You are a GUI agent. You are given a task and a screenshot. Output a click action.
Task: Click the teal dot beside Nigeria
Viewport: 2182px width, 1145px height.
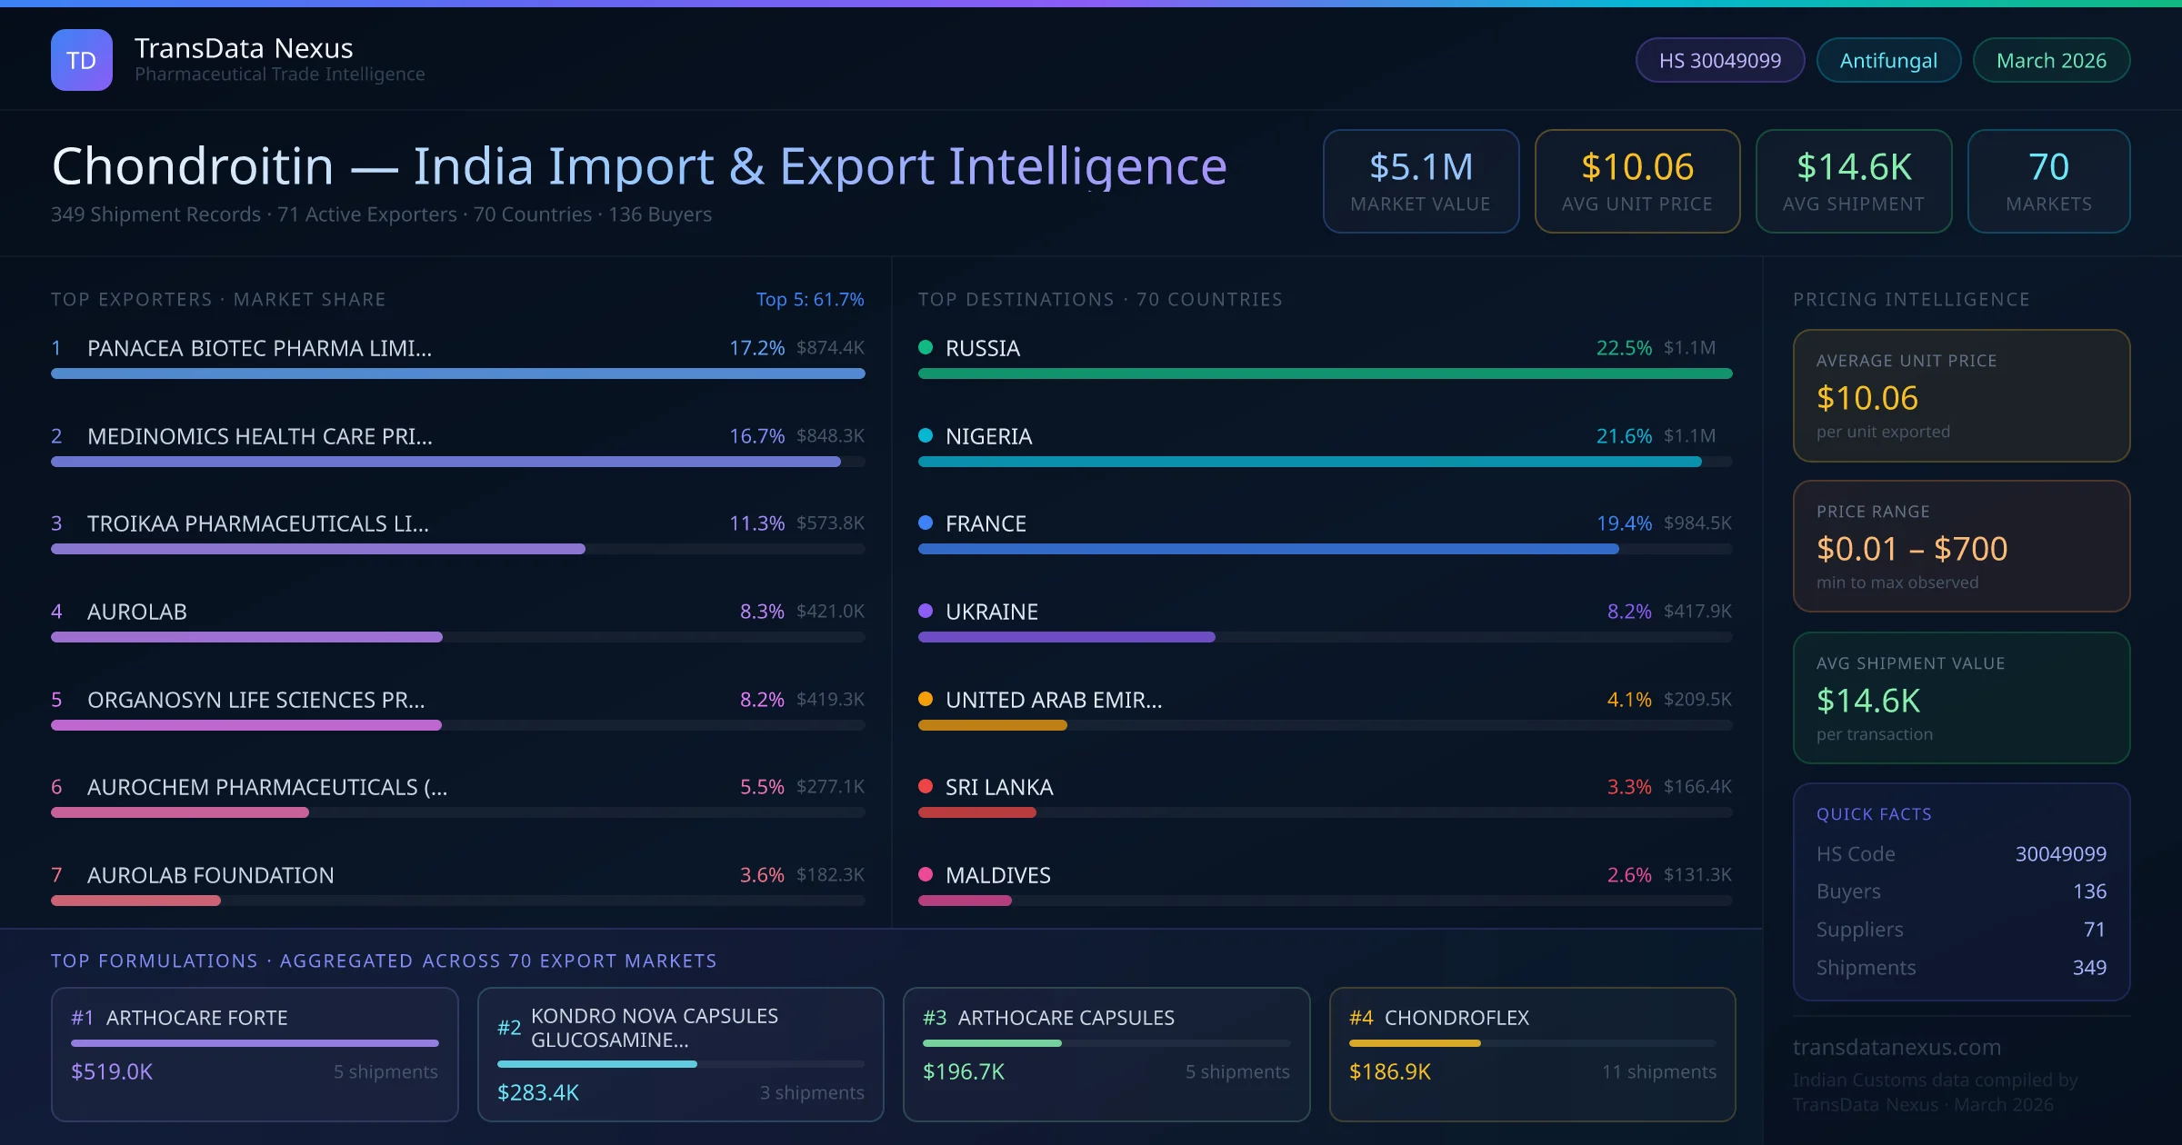(926, 435)
